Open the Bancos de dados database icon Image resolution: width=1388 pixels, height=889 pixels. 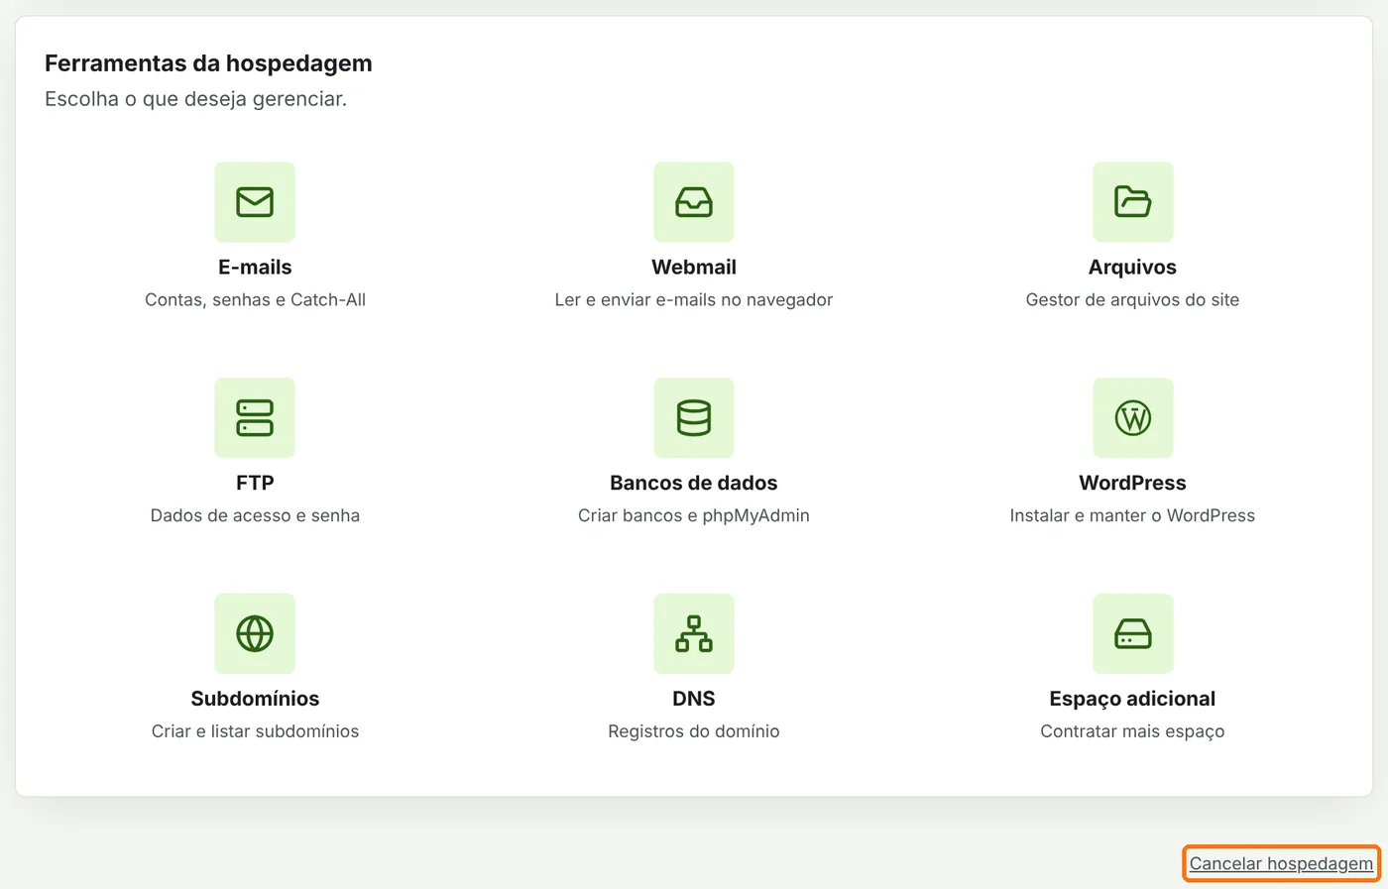click(694, 418)
